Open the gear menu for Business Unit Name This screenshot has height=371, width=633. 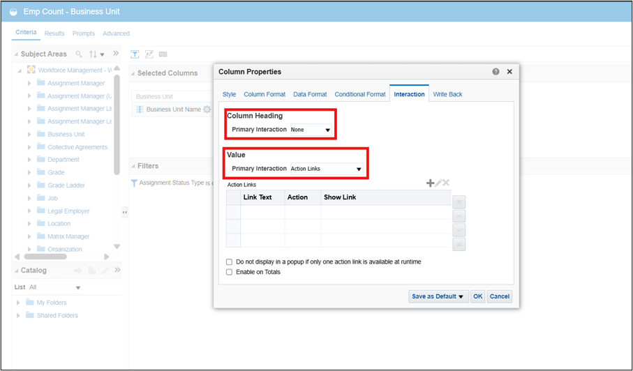[x=207, y=109]
